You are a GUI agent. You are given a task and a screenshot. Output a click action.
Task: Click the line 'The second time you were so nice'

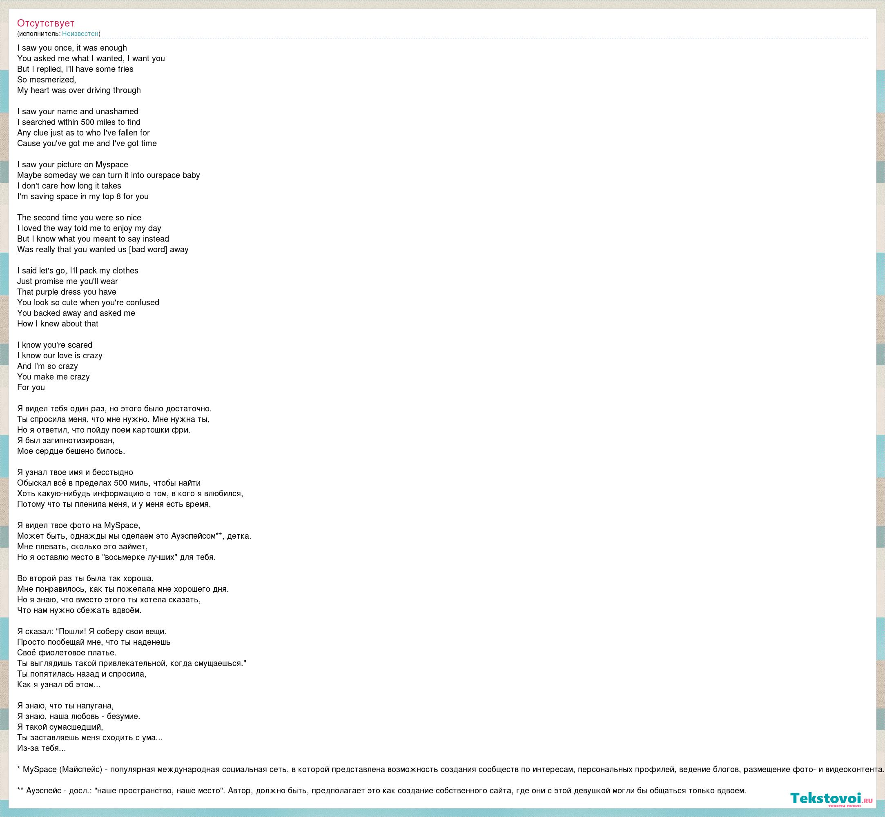point(79,218)
